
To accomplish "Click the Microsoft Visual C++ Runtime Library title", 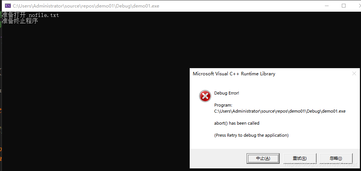I will [x=234, y=74].
